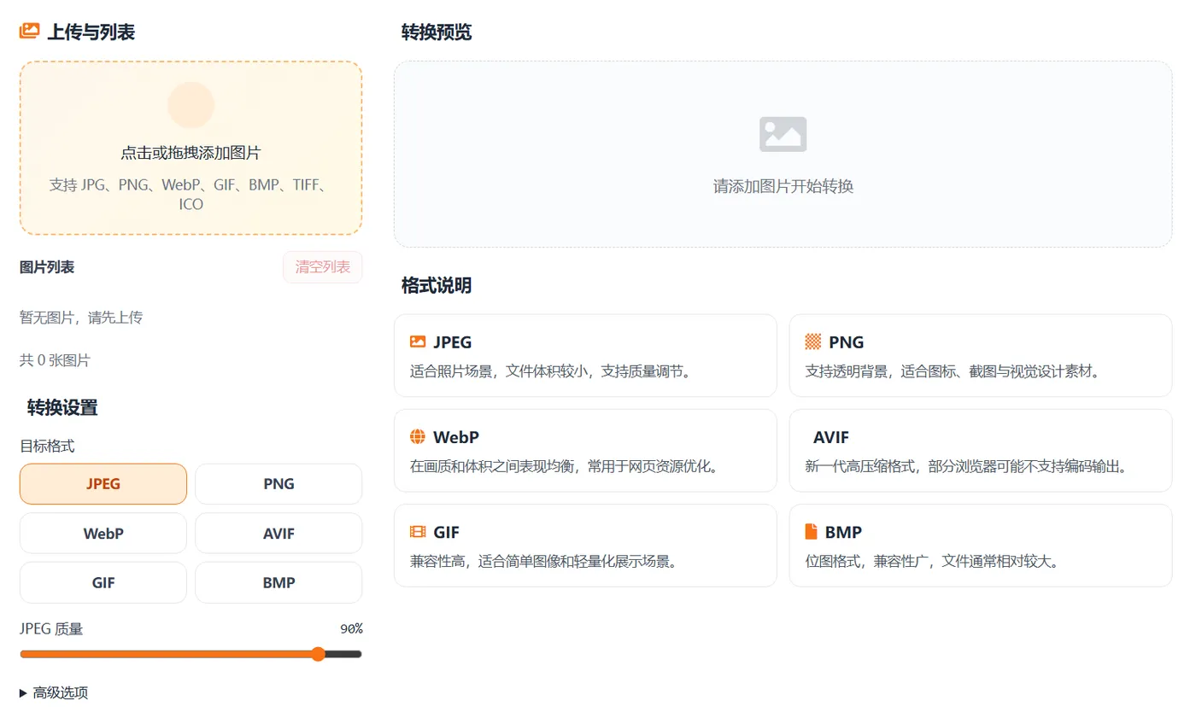
Task: Click the WebP globe icon on its card
Action: click(x=418, y=435)
